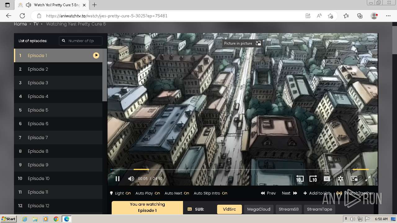Click the address bar URL
The height and width of the screenshot is (223, 397).
click(x=107, y=16)
